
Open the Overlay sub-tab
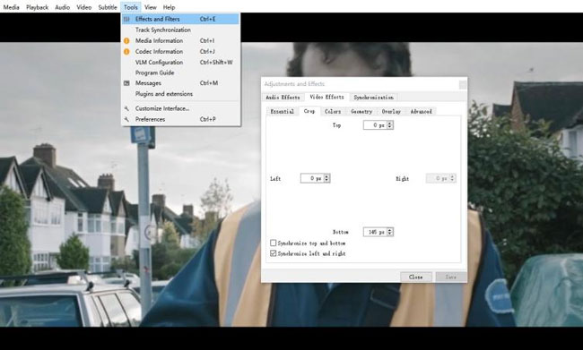click(391, 111)
